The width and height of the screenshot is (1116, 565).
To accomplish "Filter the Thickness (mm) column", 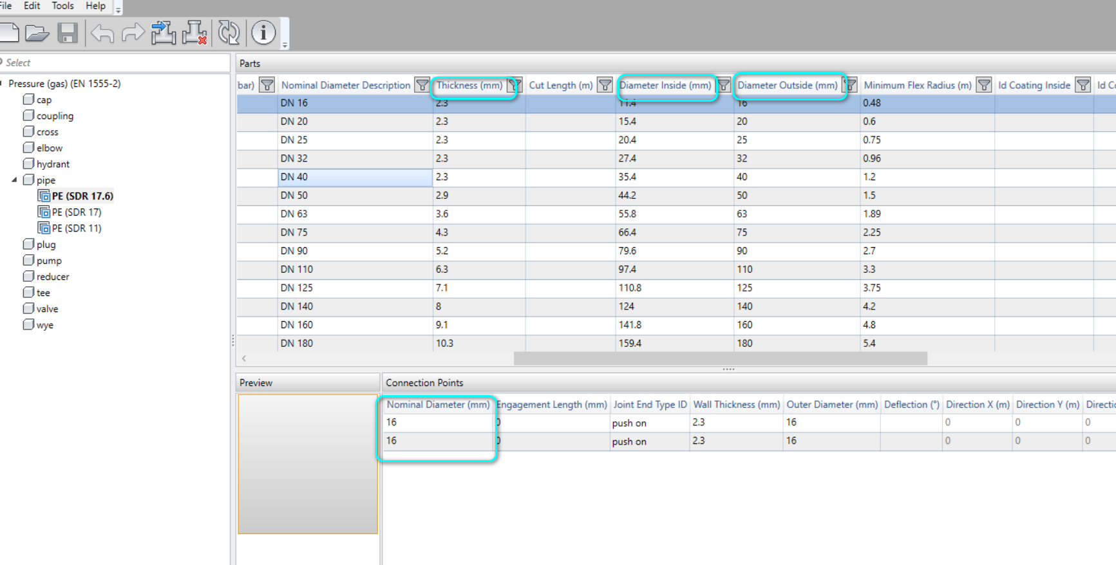I will [x=514, y=85].
